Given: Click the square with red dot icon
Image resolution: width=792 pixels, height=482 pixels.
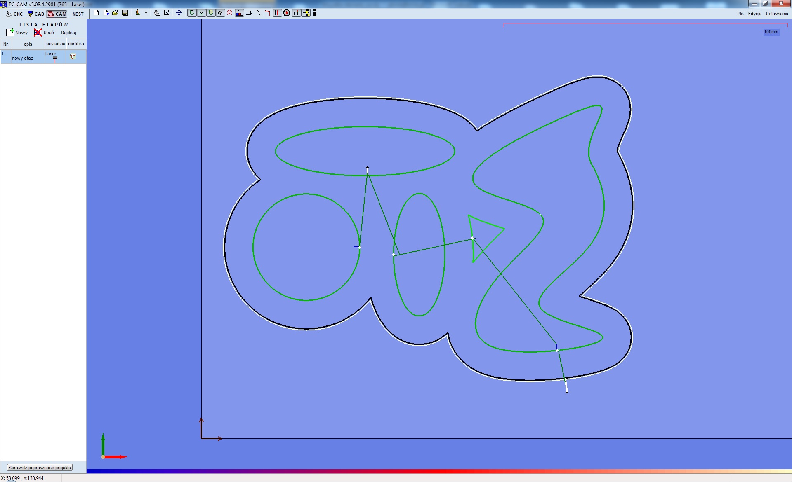Looking at the screenshot, I should pos(296,13).
